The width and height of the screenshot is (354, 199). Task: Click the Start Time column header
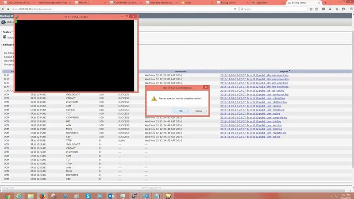181,72
